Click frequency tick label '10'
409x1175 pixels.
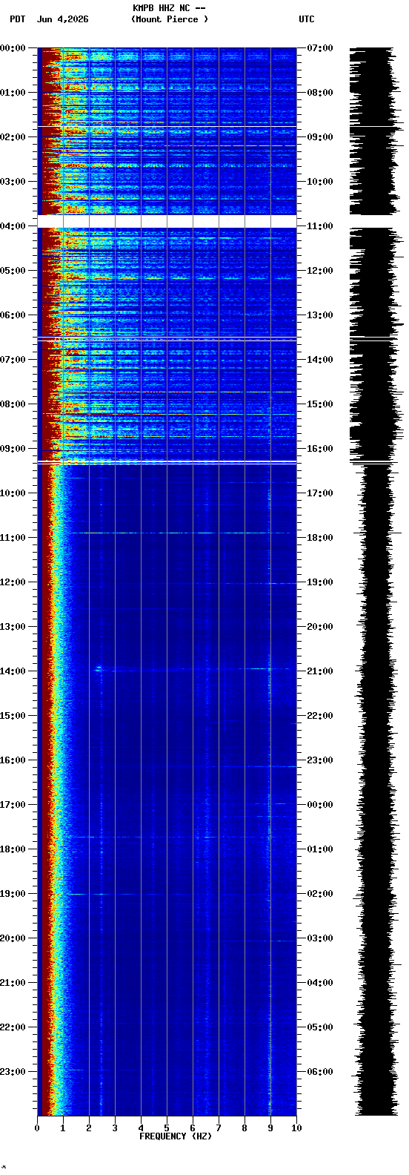[296, 1128]
